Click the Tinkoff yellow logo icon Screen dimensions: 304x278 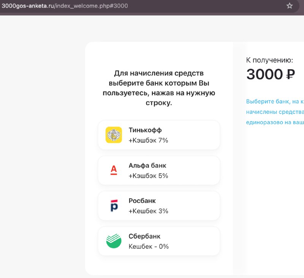pos(114,135)
